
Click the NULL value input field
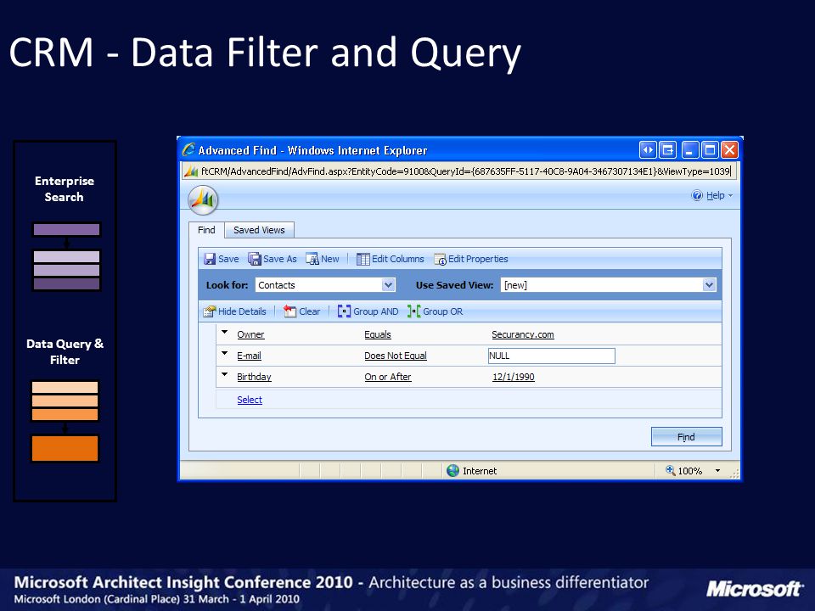(x=552, y=356)
